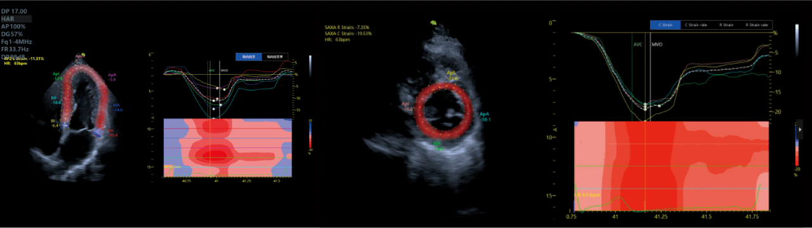This screenshot has height=228, width=812.
Task: Select the C Strain tab
Action: (664, 24)
